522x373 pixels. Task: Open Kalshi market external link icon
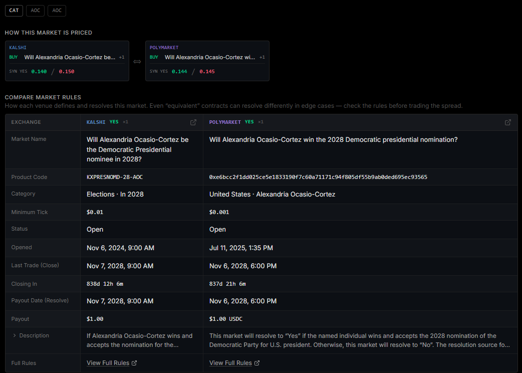click(x=193, y=122)
